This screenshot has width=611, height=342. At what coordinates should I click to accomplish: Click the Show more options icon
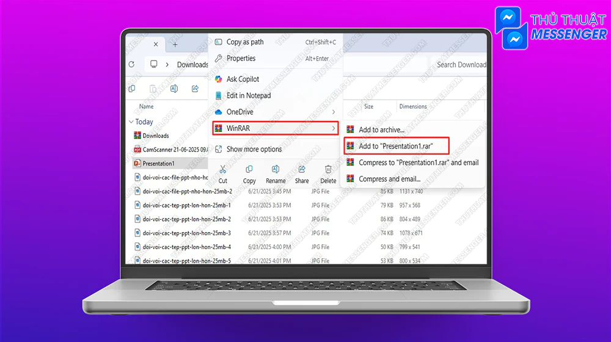click(x=219, y=149)
